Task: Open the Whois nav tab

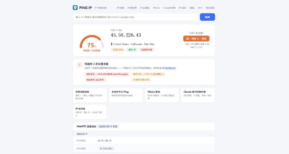Action: pos(156,8)
